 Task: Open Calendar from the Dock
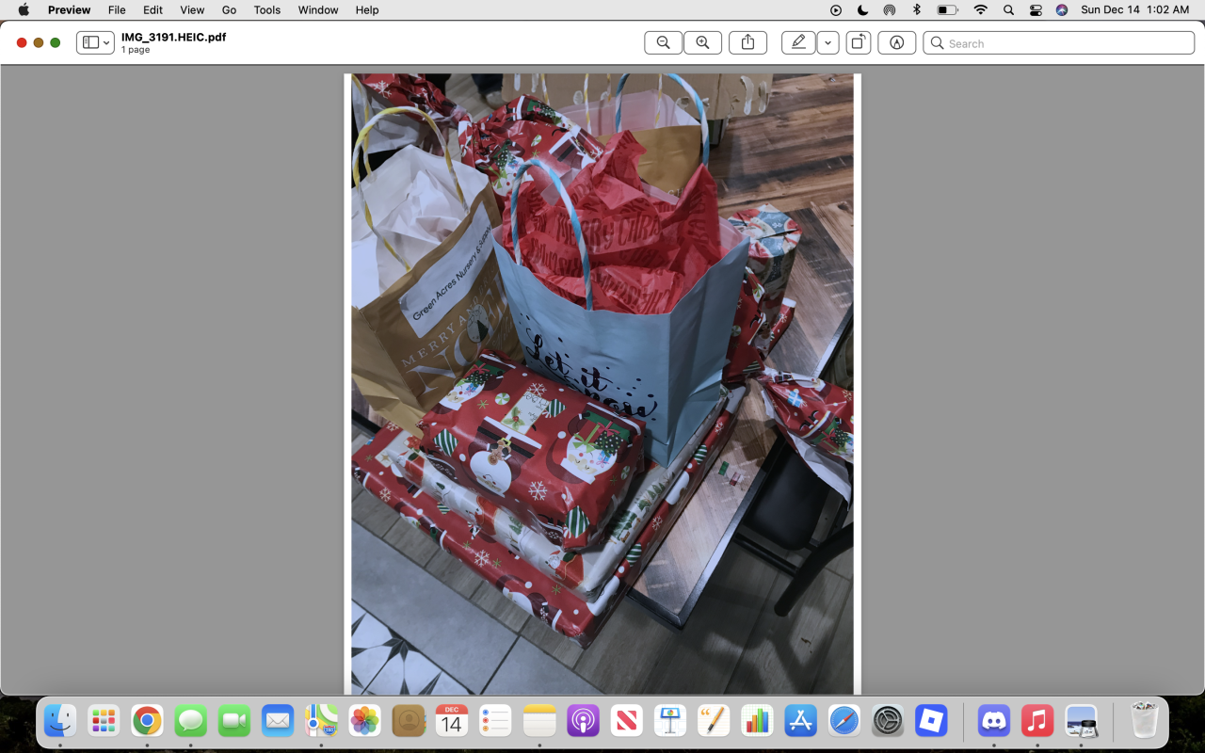452,722
